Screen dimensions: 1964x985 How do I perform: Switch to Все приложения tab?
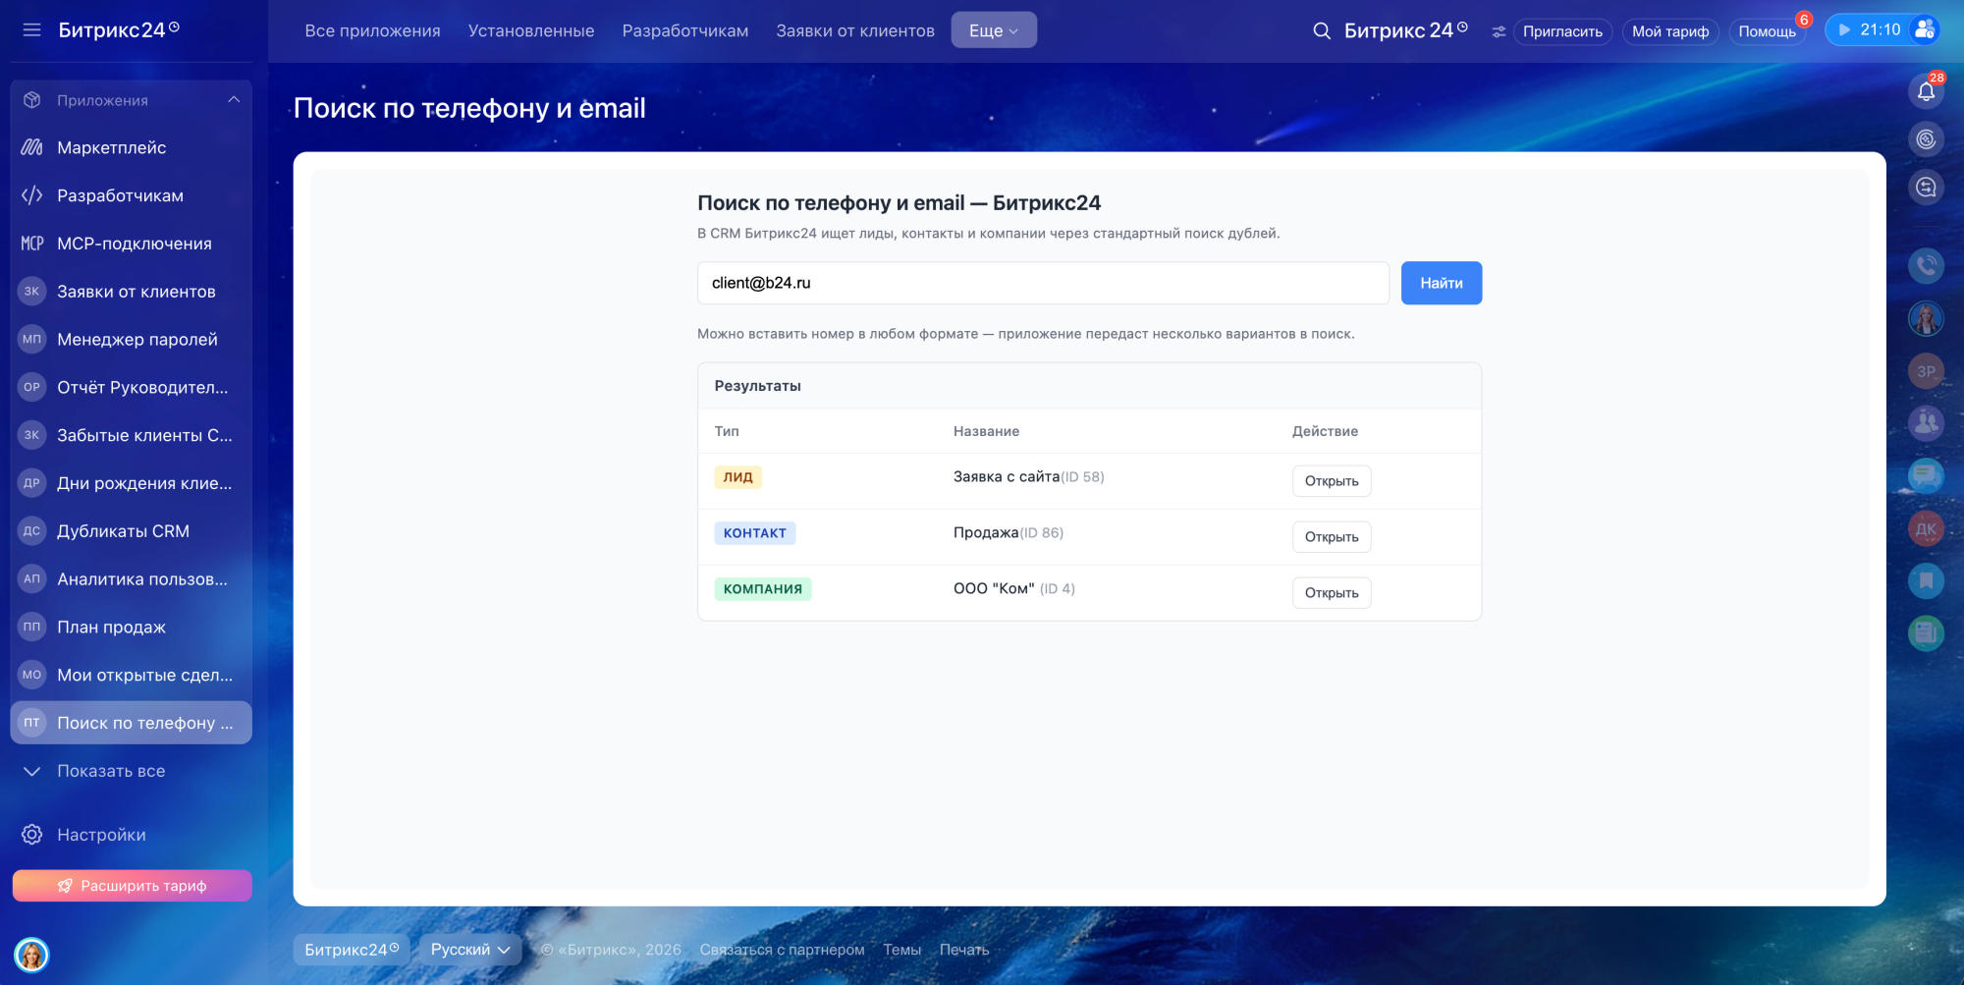tap(372, 30)
